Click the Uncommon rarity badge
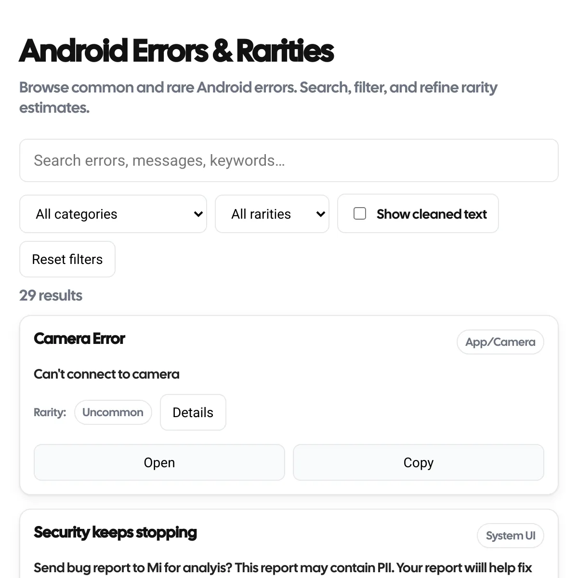 [113, 412]
